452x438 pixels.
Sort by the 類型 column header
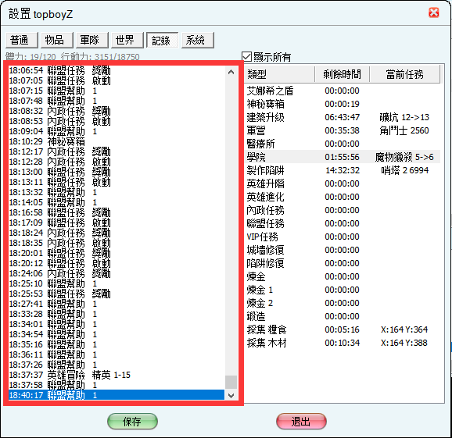point(279,74)
